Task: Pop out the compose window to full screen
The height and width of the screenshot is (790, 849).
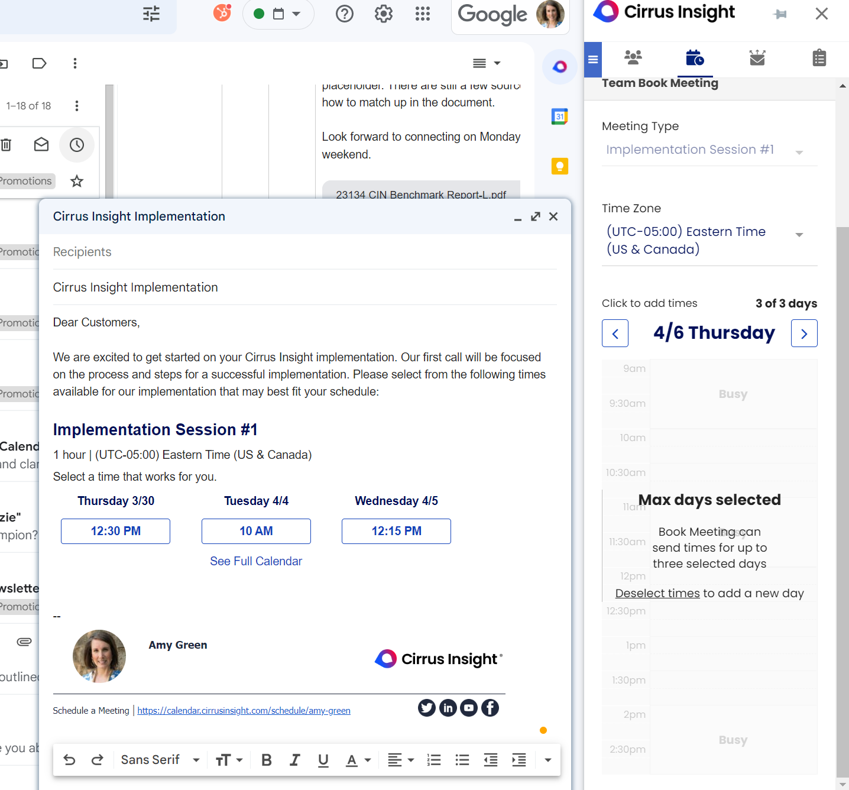Action: click(x=536, y=216)
